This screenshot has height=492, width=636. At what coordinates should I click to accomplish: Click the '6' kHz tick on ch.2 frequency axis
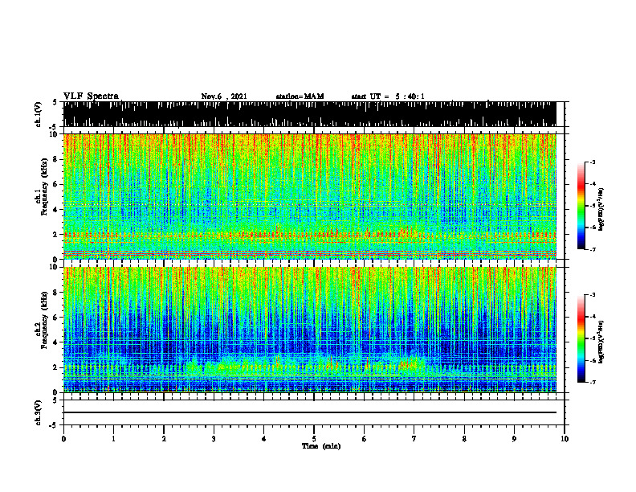click(55, 318)
